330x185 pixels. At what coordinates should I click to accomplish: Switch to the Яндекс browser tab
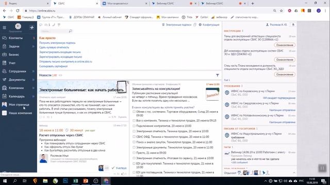pyautogui.click(x=26, y=4)
